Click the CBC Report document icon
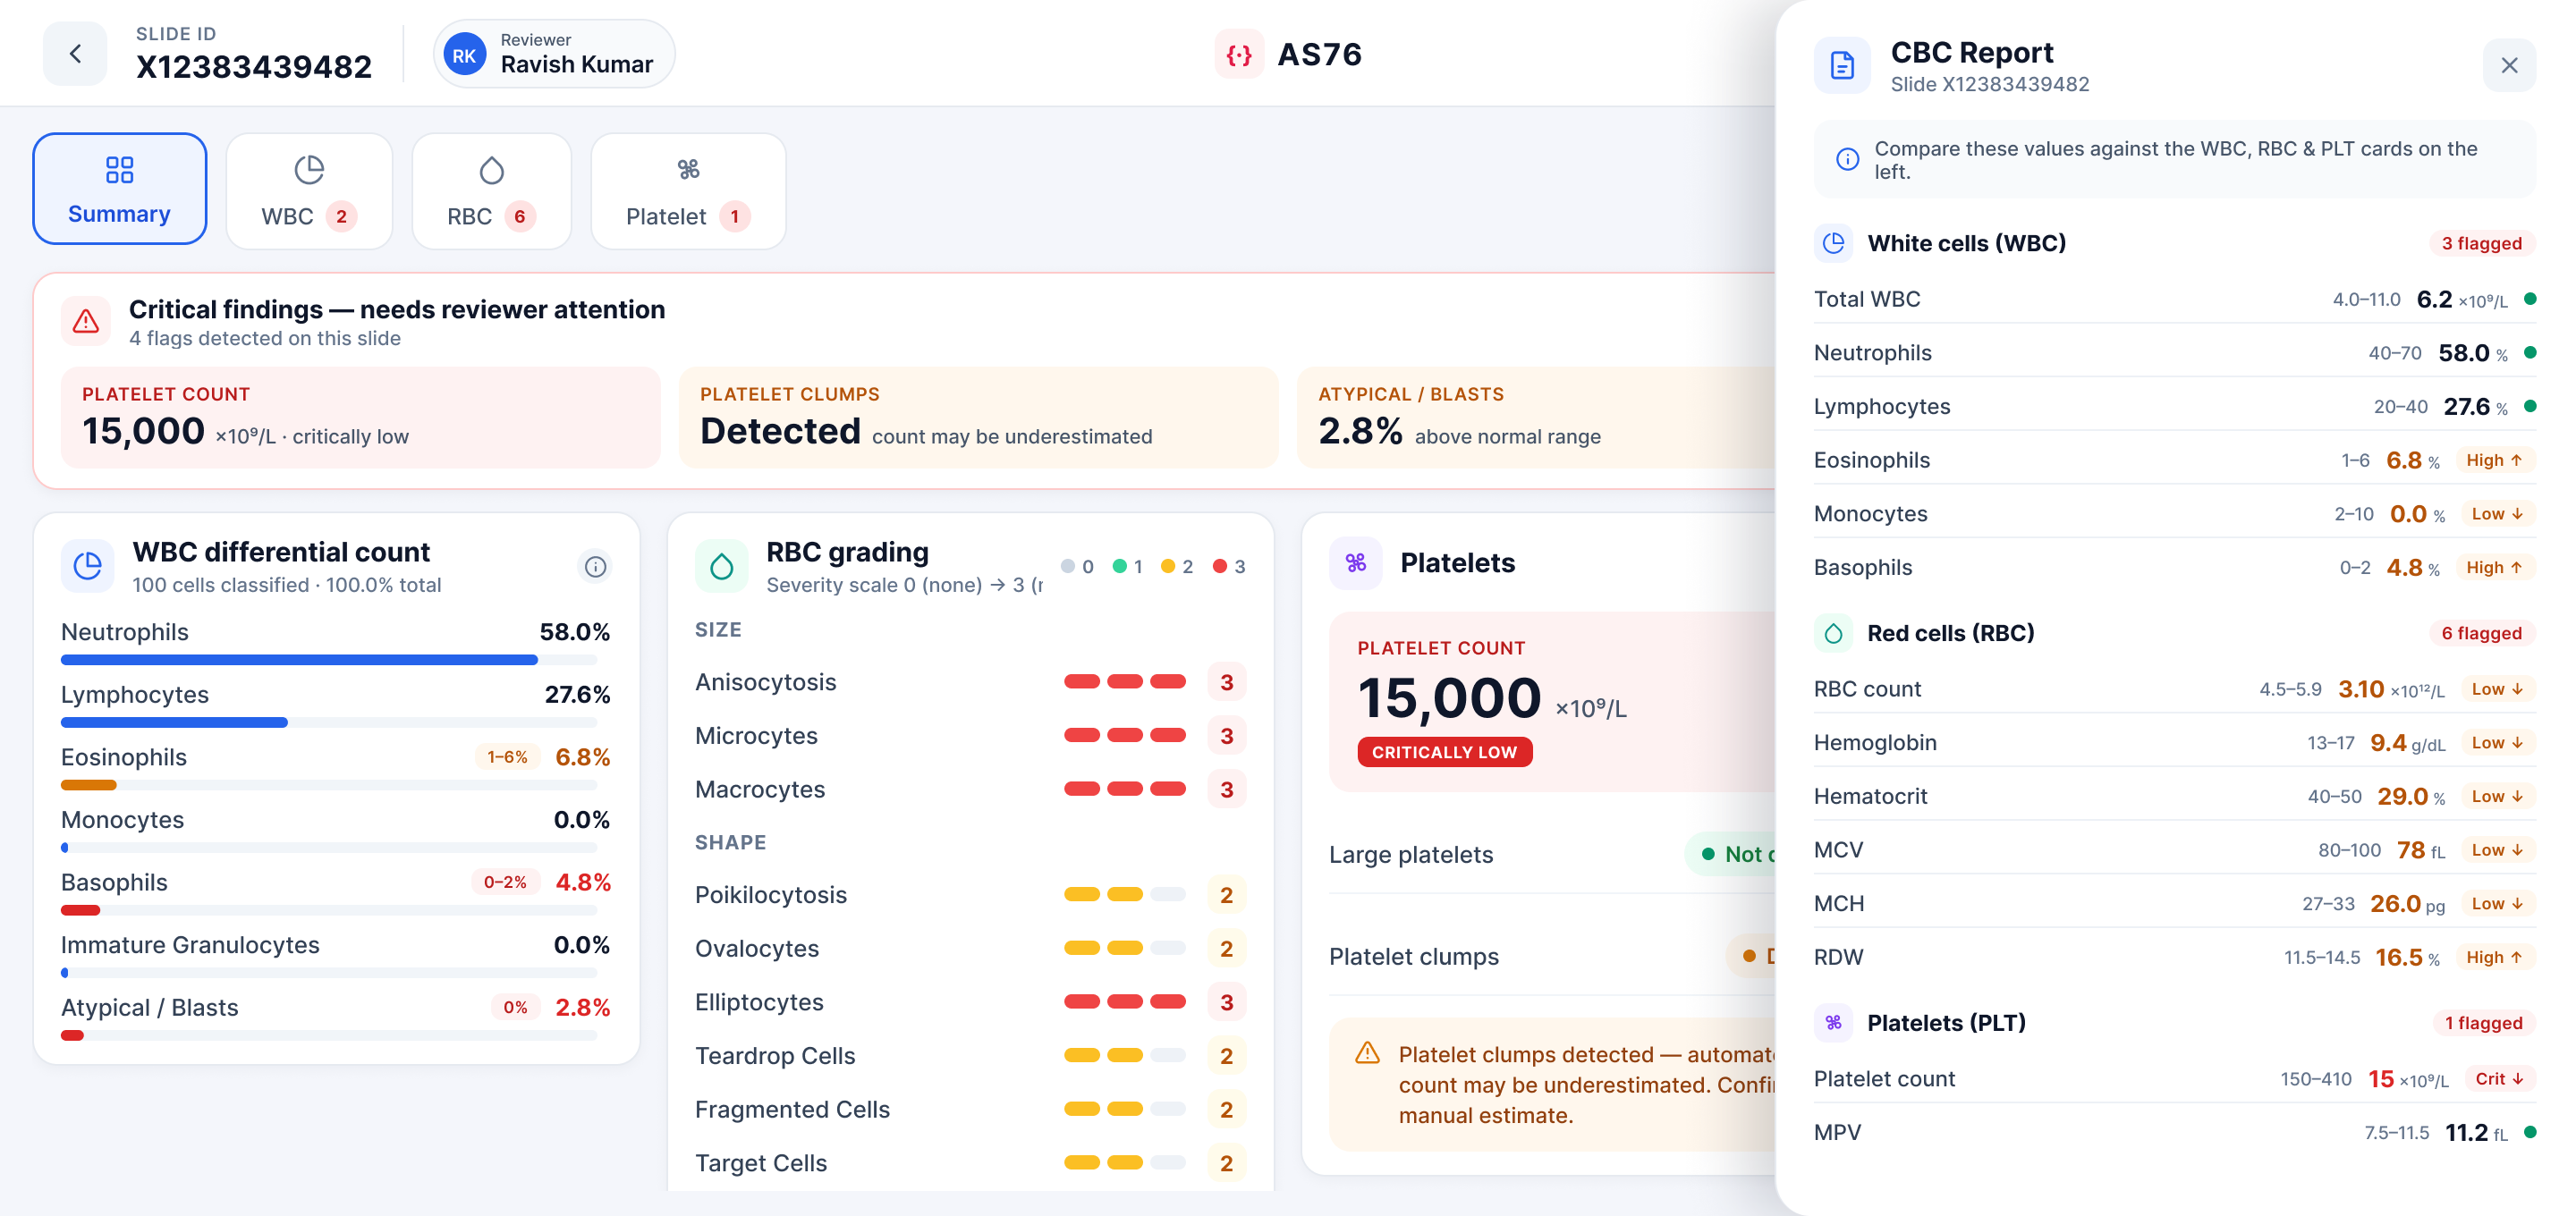Image resolution: width=2576 pixels, height=1216 pixels. click(x=1841, y=66)
